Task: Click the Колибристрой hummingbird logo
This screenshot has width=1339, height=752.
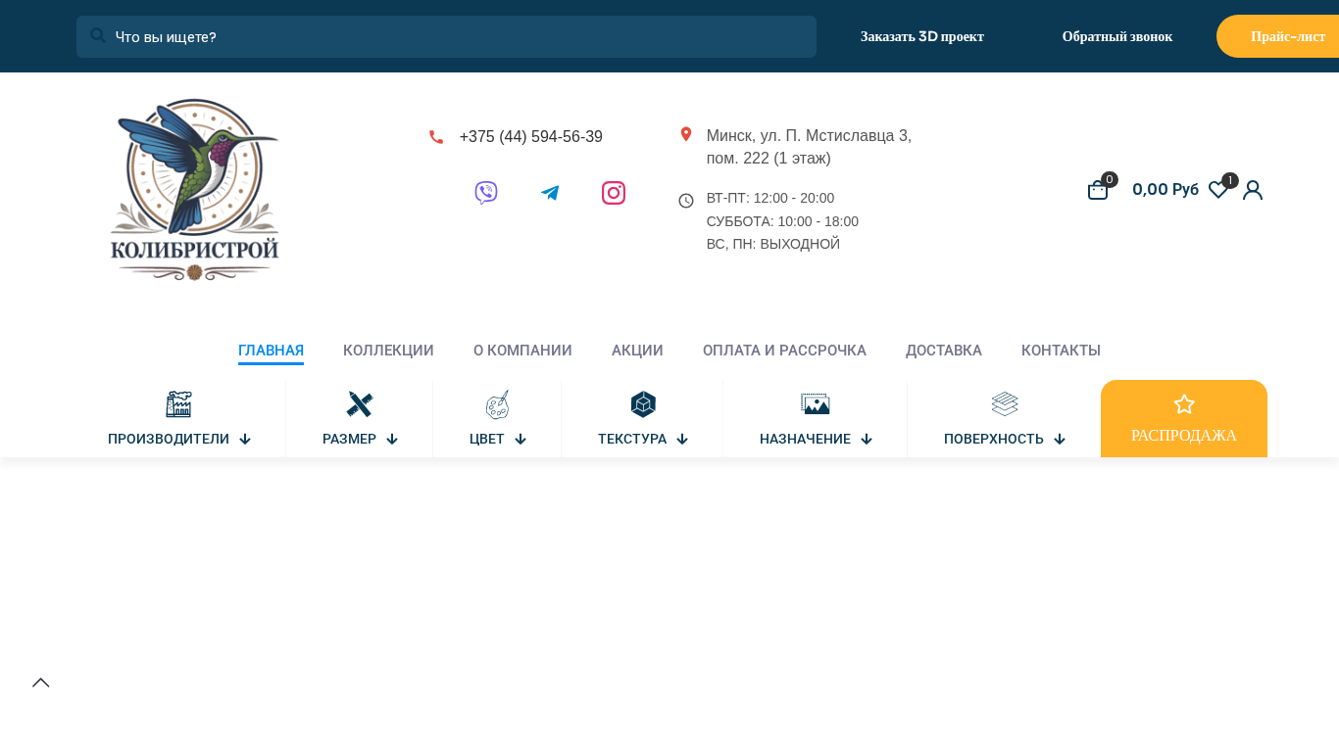Action: [195, 190]
